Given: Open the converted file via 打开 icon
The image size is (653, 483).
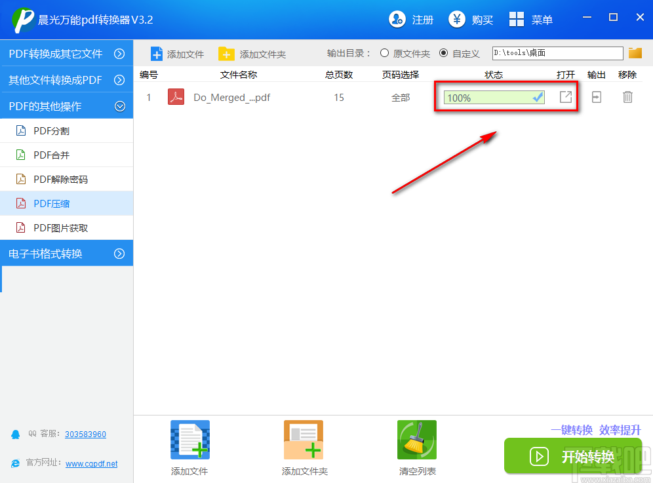Looking at the screenshot, I should point(566,97).
